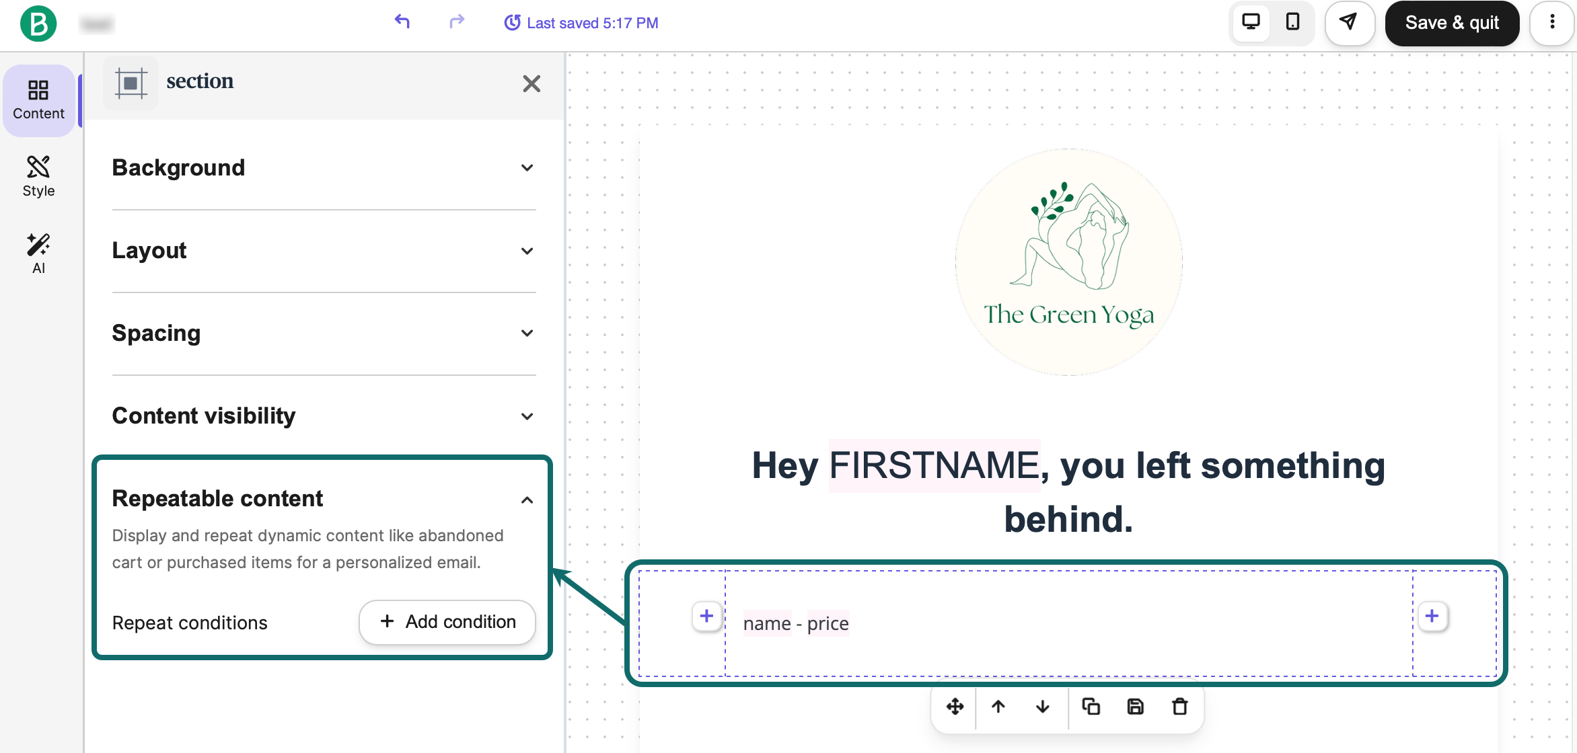Image resolution: width=1577 pixels, height=753 pixels.
Task: Collapse the Repeatable content section
Action: (x=527, y=500)
